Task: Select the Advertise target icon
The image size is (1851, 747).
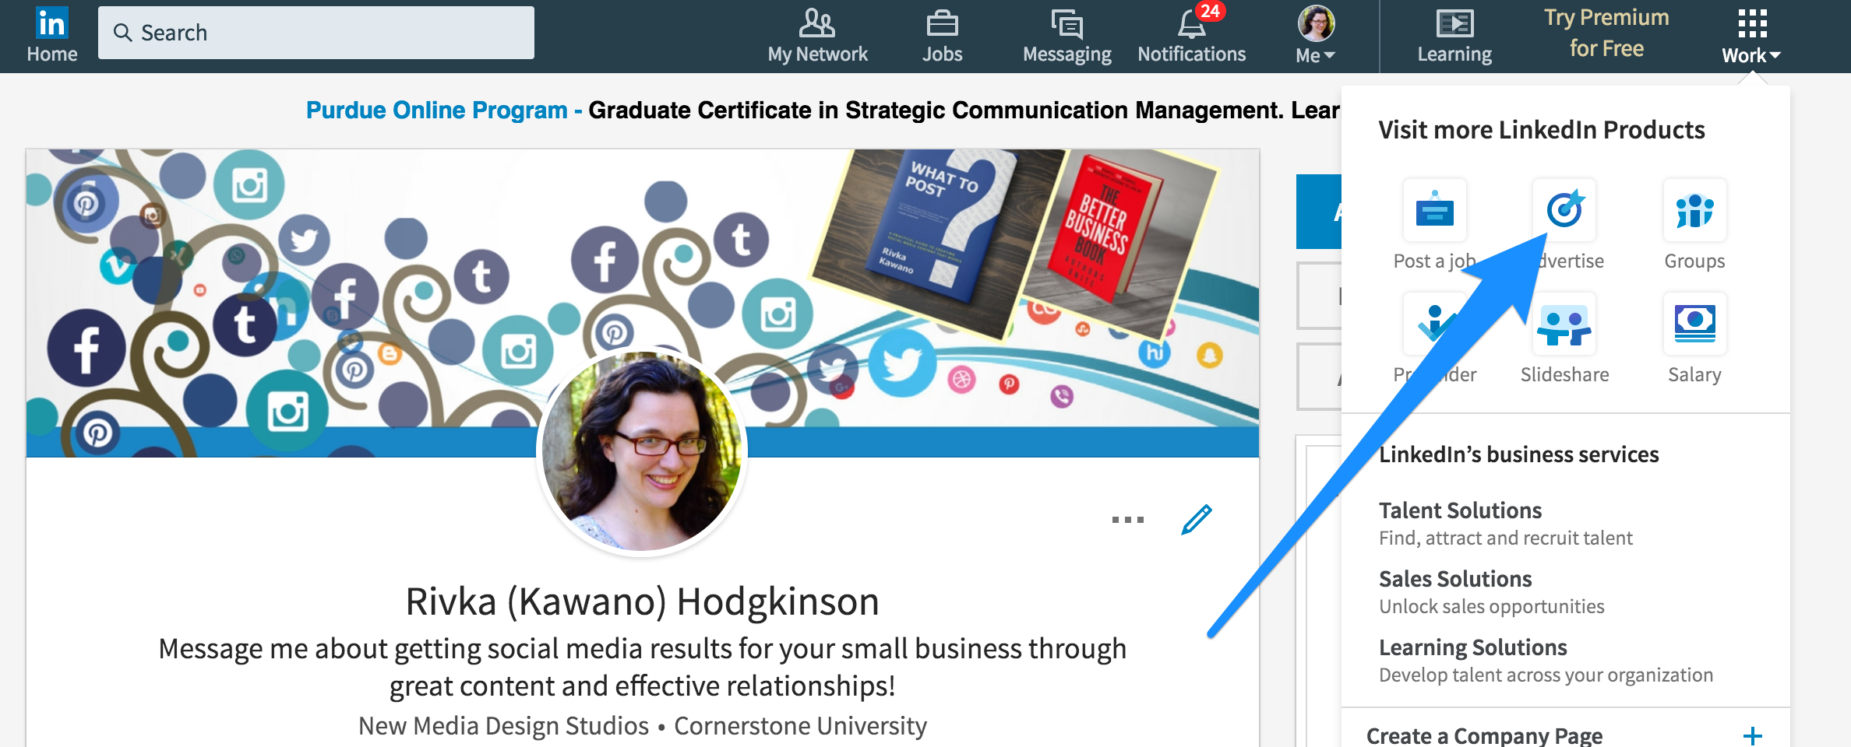Action: pos(1564,210)
